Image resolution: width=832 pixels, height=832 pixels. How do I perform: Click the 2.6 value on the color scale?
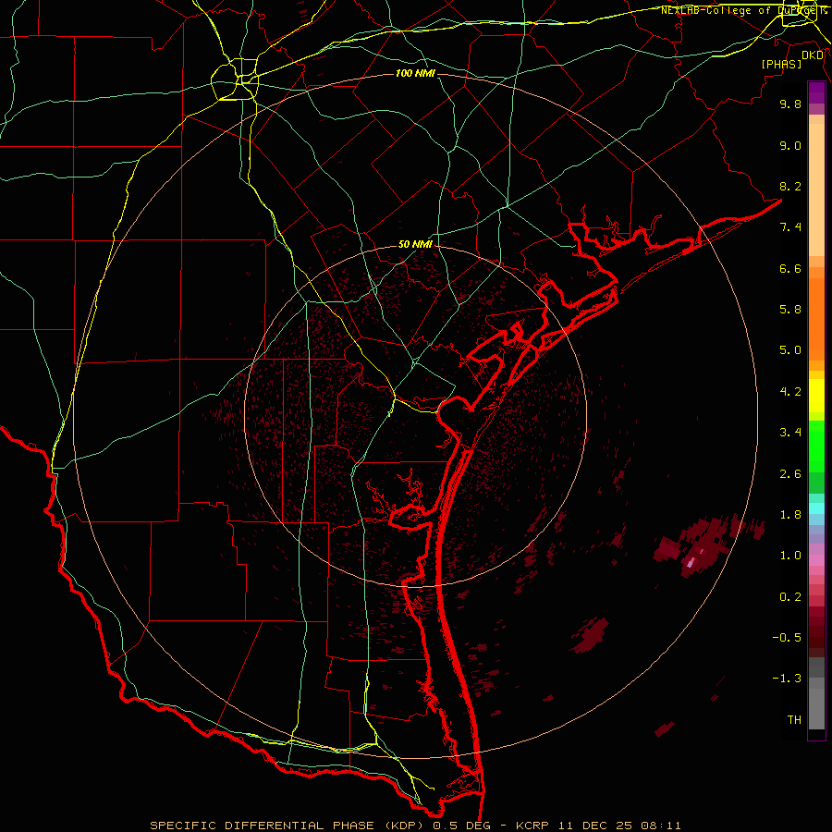pos(790,474)
